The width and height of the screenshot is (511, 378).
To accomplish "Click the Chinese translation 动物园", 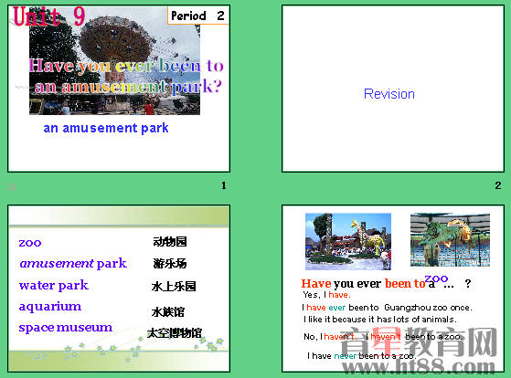I will tap(170, 242).
